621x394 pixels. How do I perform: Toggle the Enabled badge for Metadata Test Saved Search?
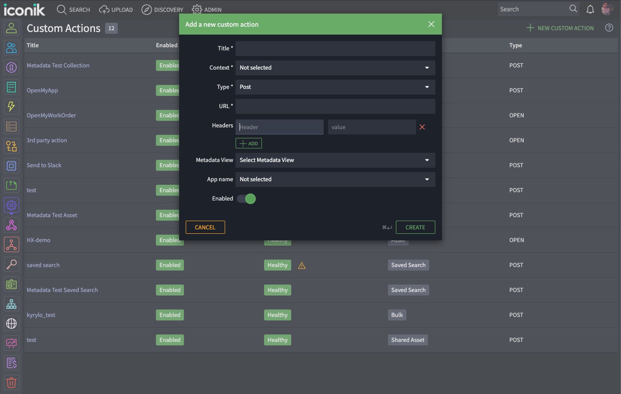pyautogui.click(x=169, y=290)
